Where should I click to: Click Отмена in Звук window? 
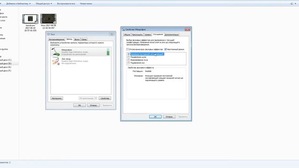pos(93,105)
